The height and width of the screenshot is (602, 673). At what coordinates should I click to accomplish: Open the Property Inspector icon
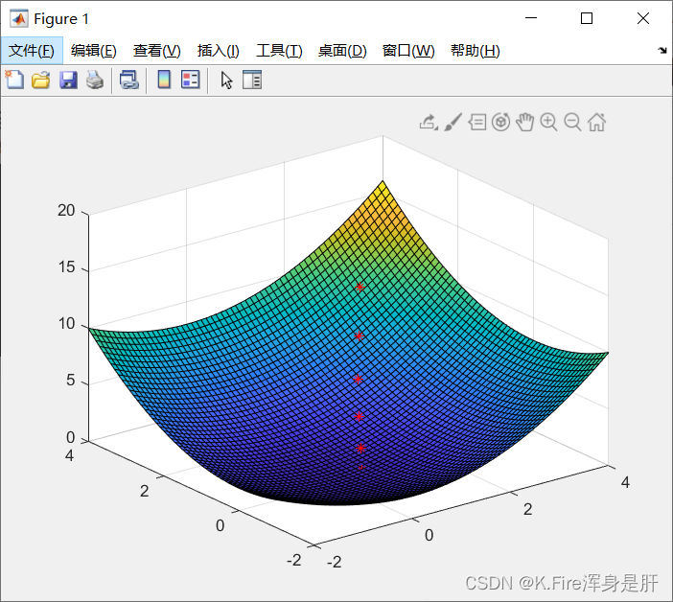pos(252,80)
